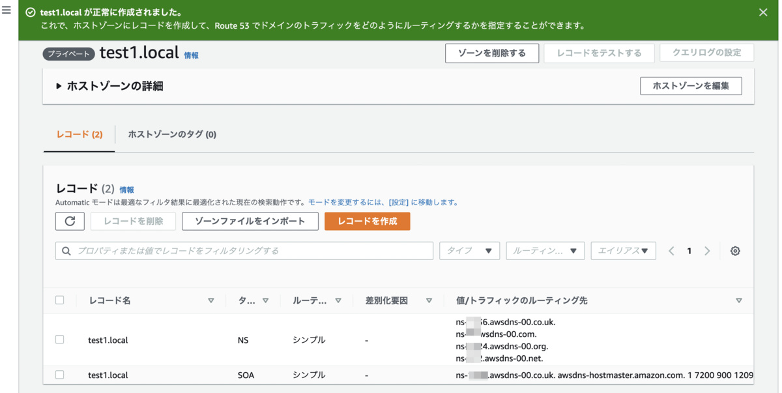This screenshot has width=782, height=393.
Task: Dismiss the green success banner
Action: (763, 12)
